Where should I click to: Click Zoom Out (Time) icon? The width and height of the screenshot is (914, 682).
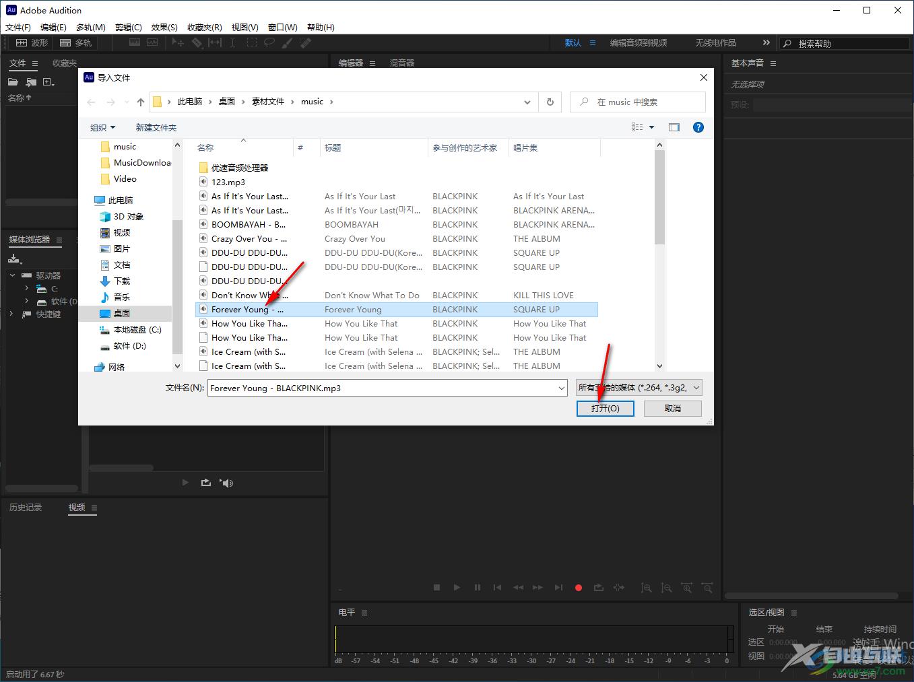[707, 588]
